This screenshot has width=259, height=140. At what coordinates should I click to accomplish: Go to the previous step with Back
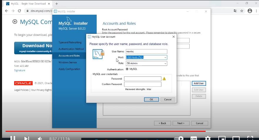coord(162,123)
